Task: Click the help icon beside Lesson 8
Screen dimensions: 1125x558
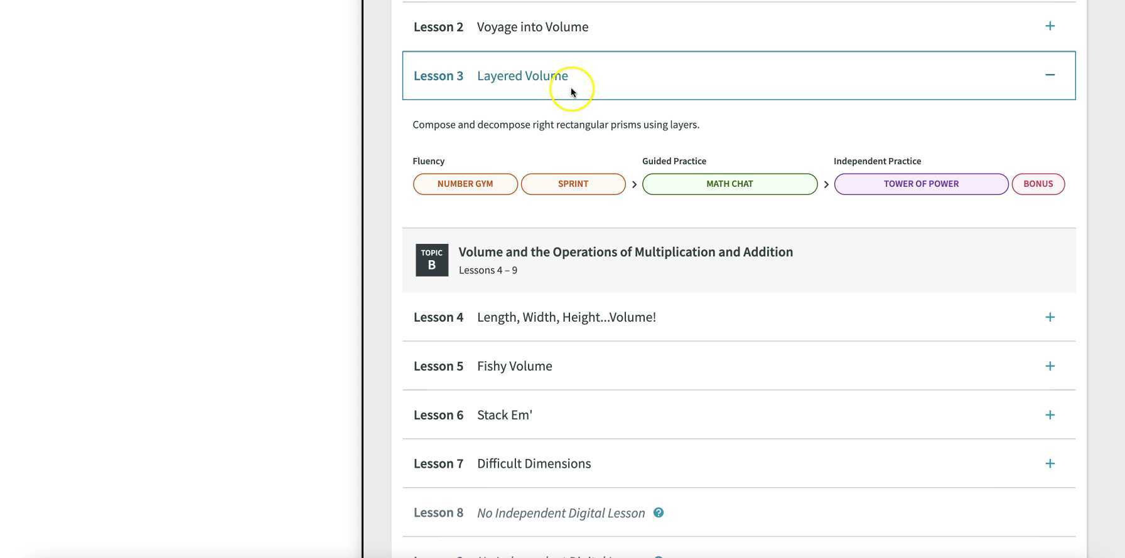Action: tap(659, 513)
